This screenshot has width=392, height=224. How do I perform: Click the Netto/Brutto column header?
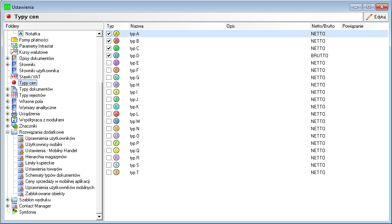(x=323, y=26)
